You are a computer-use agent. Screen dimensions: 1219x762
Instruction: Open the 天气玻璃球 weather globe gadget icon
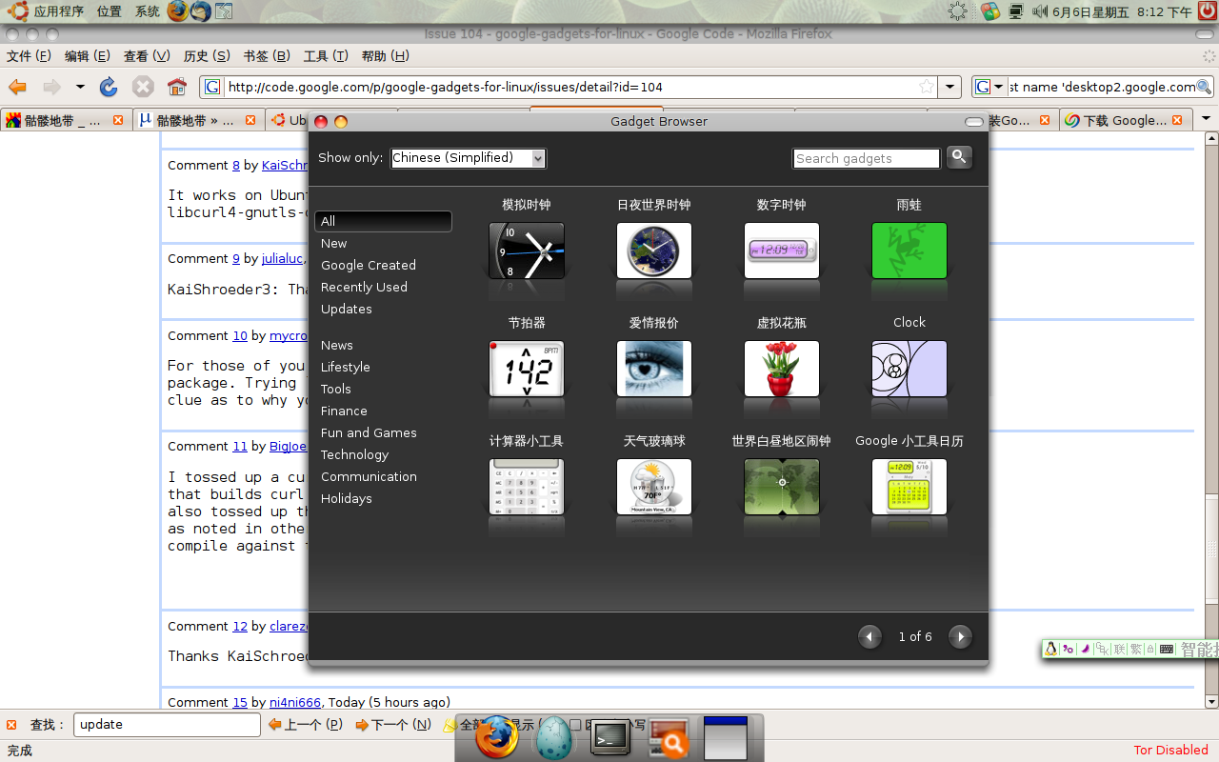[654, 487]
